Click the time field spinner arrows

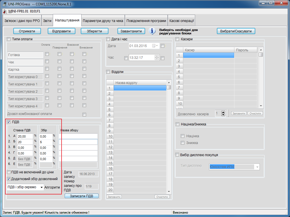pos(157,58)
